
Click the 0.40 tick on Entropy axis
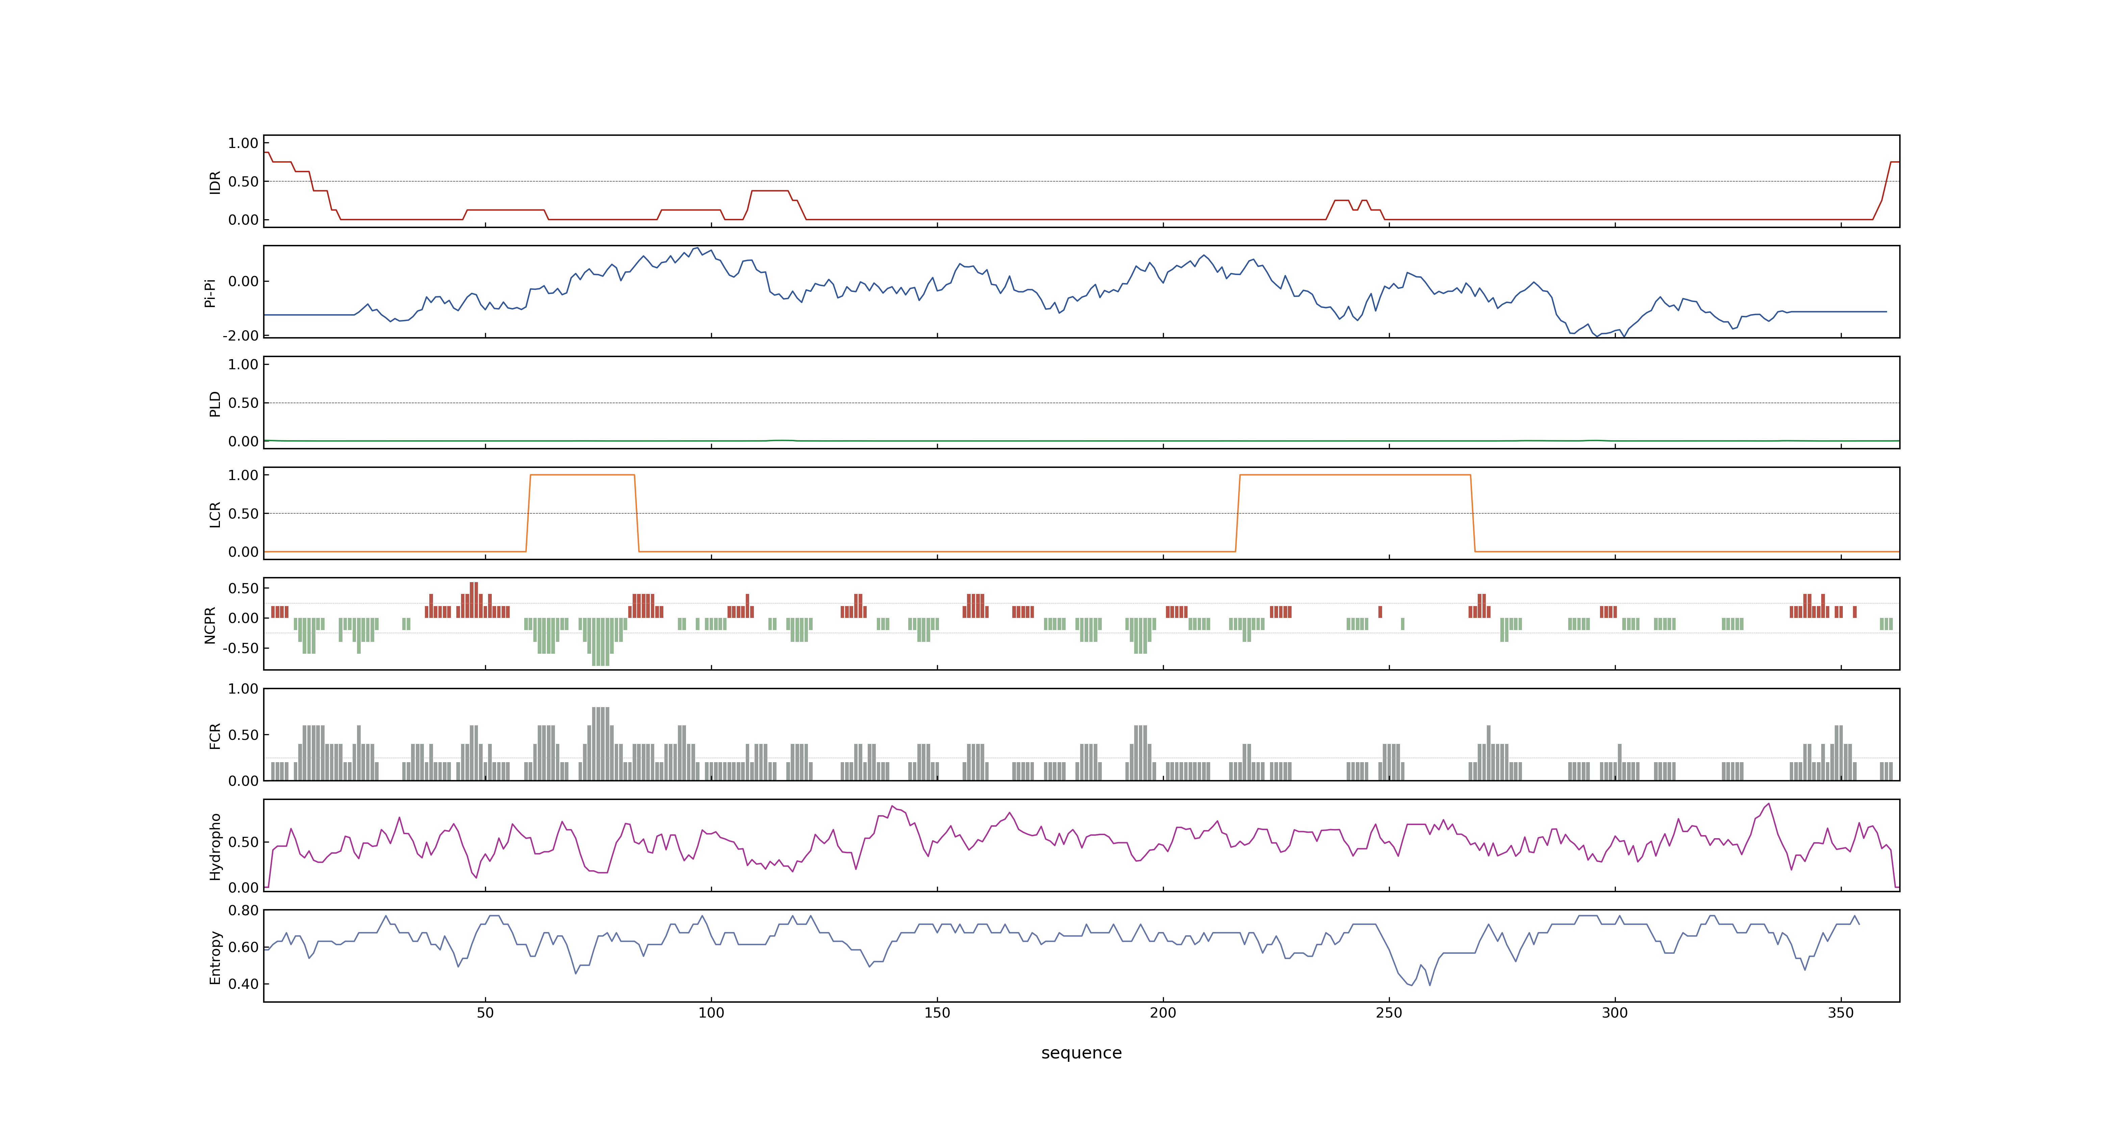[x=244, y=984]
